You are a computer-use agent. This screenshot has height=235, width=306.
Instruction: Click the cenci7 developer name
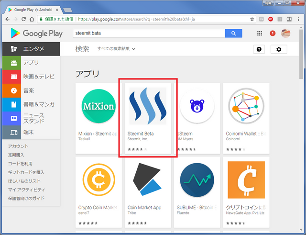click(x=84, y=213)
